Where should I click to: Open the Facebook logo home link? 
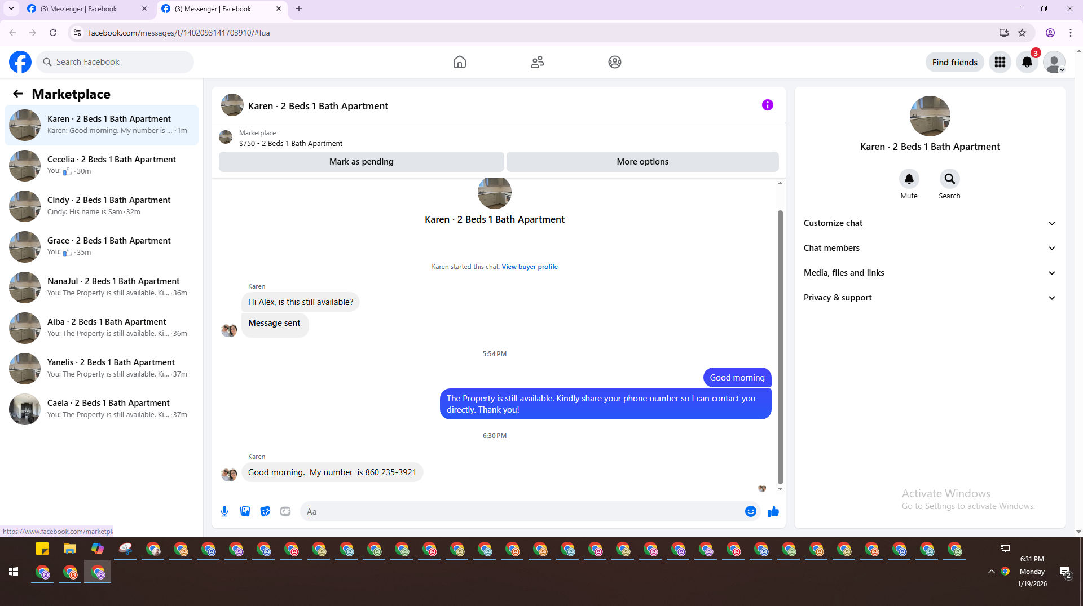coord(20,62)
